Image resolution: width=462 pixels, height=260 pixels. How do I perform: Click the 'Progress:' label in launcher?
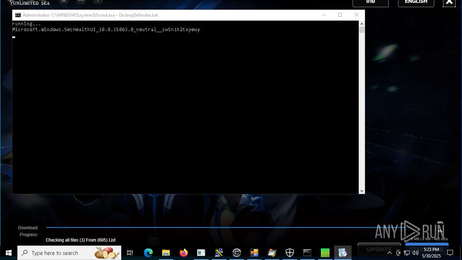(29, 235)
